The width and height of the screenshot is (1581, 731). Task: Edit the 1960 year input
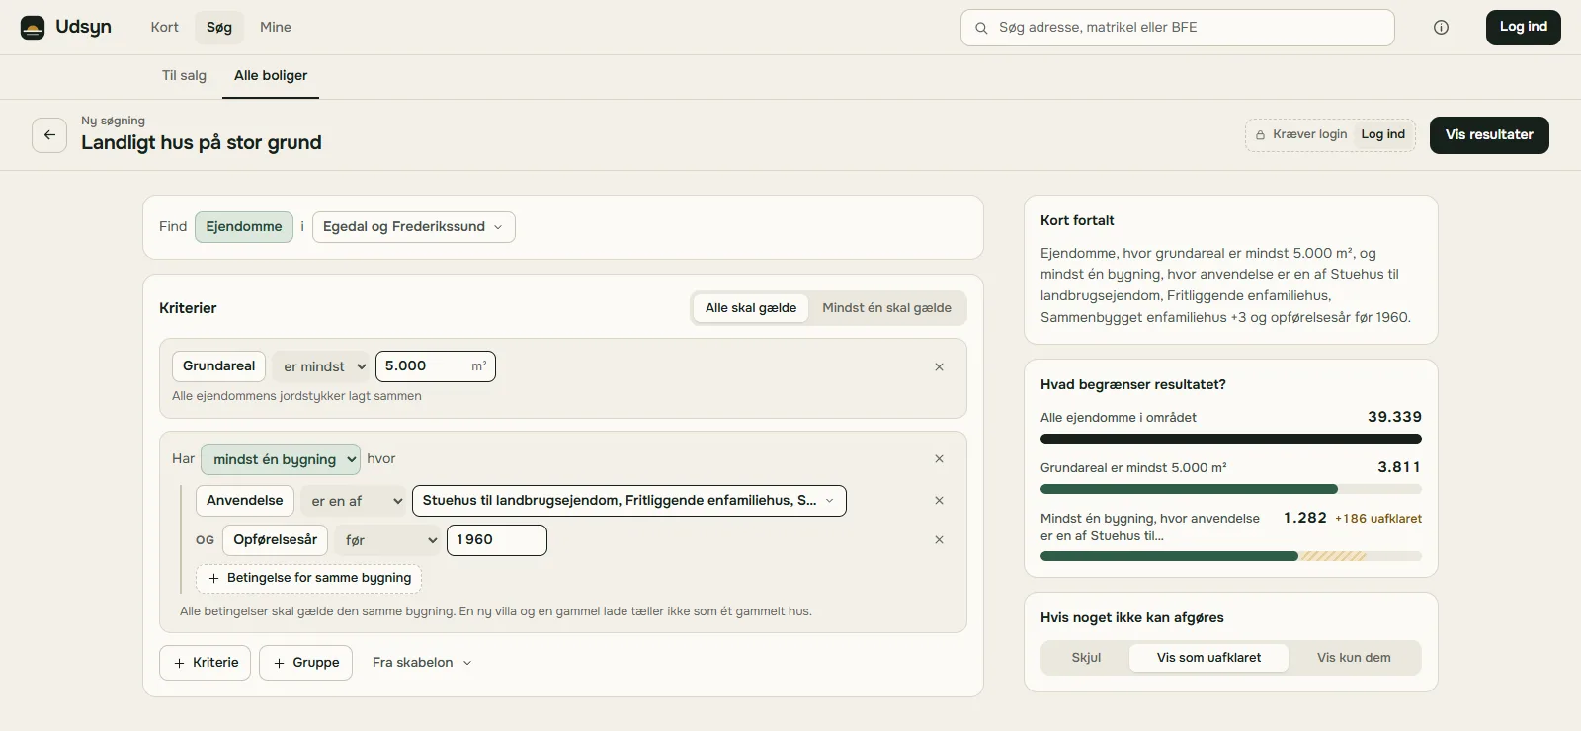click(497, 540)
